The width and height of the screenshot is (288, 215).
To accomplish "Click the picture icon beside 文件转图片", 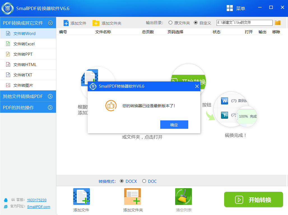I will click(x=8, y=85).
